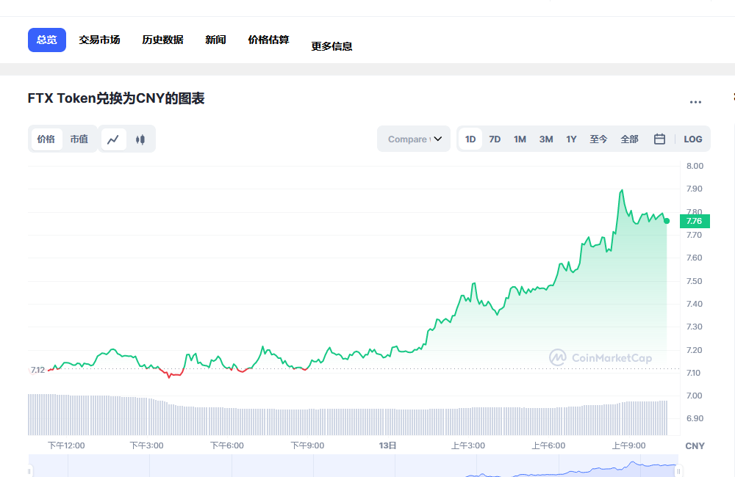Open the calendar date picker icon
Viewport: 735px width, 477px height.
pos(659,139)
